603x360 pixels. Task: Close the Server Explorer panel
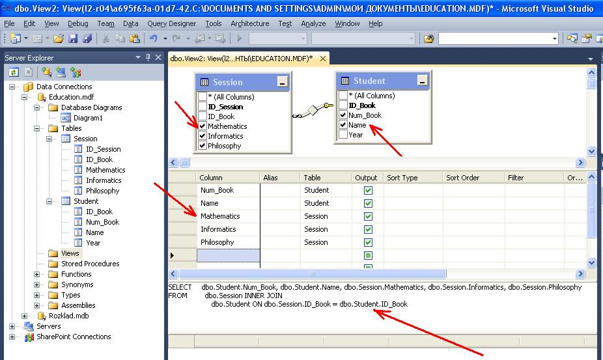[158, 57]
